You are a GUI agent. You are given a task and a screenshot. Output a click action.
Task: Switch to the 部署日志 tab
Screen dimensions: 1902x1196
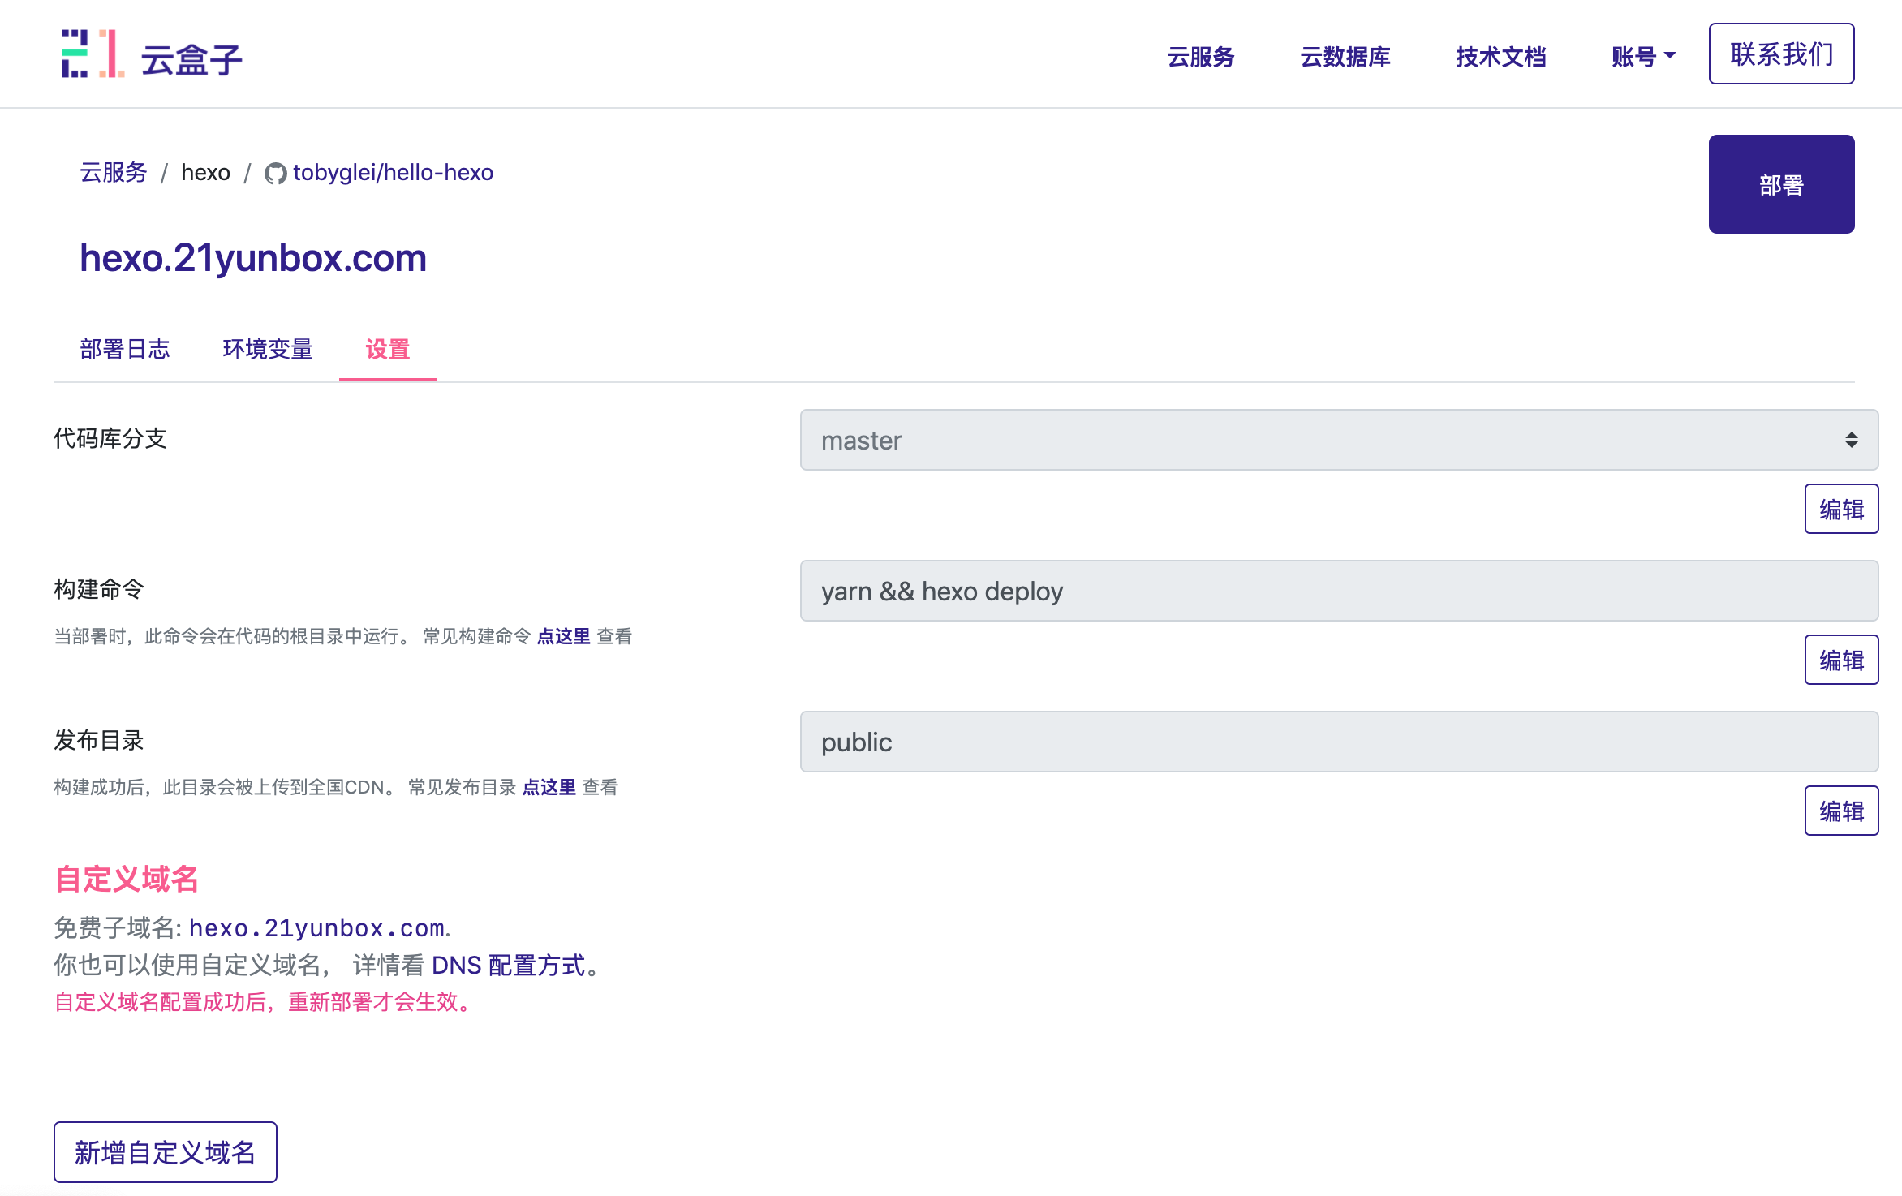pos(125,349)
